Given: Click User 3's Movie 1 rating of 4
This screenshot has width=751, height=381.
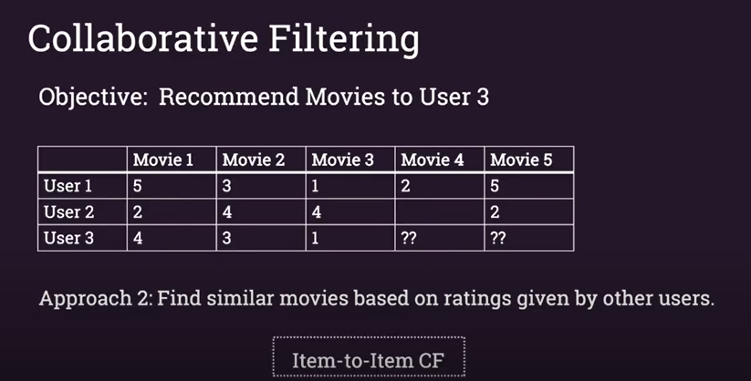Looking at the screenshot, I should click(172, 237).
